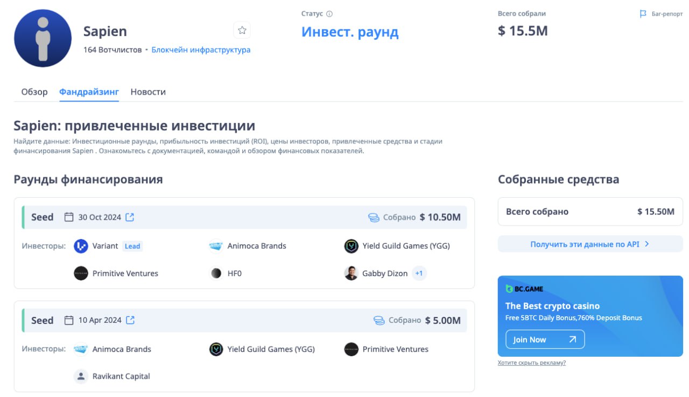Screen dimensions: 689x397
Task: Click the Seed label of 30 Oct 2024 round
Action: tap(42, 218)
